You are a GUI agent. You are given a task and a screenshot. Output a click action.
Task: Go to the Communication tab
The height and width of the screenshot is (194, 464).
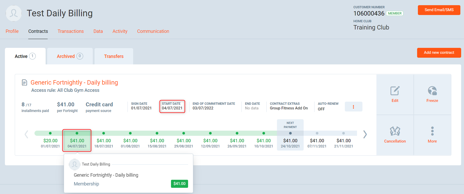click(x=153, y=31)
